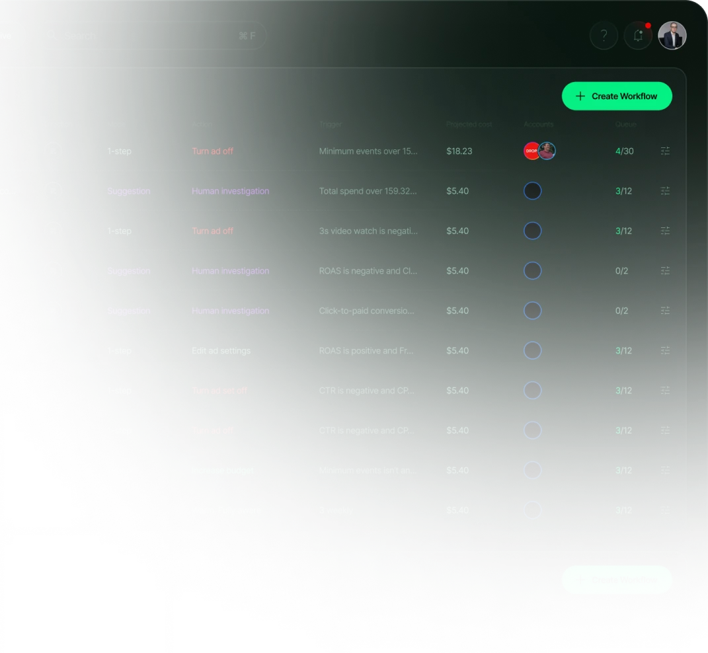This screenshot has height=653, width=708.
Task: Click 'Turn ad off' action in first row
Action: [x=212, y=151]
